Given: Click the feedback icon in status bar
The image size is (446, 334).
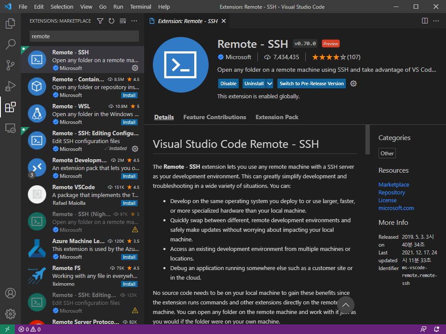Looking at the screenshot, I should point(423,329).
